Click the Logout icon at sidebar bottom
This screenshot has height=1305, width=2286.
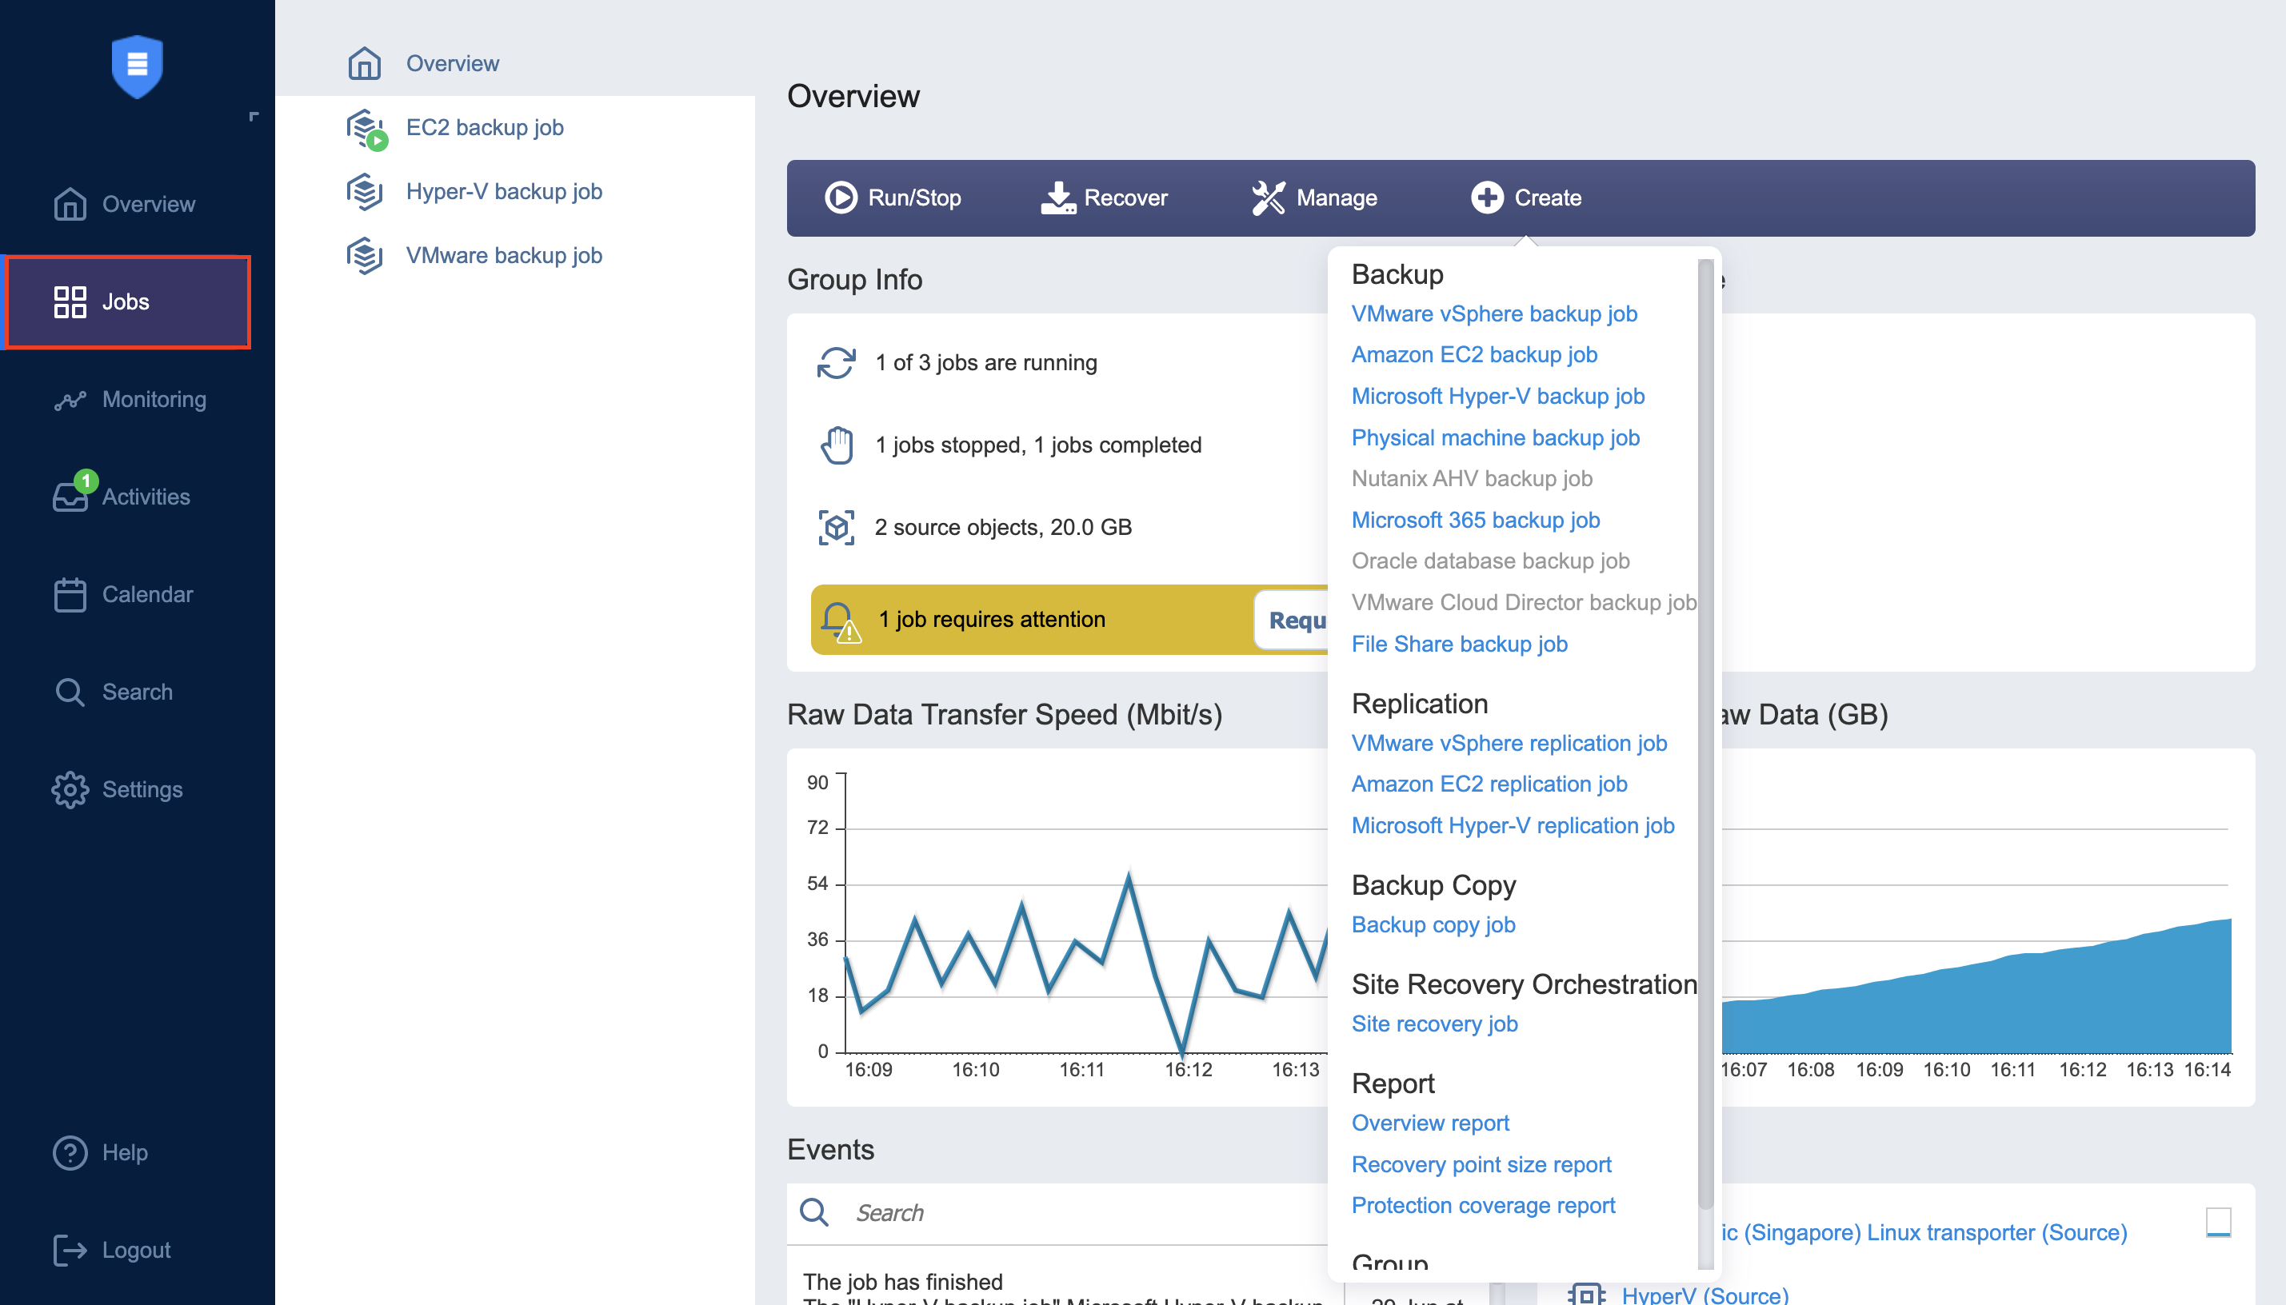pyautogui.click(x=71, y=1250)
